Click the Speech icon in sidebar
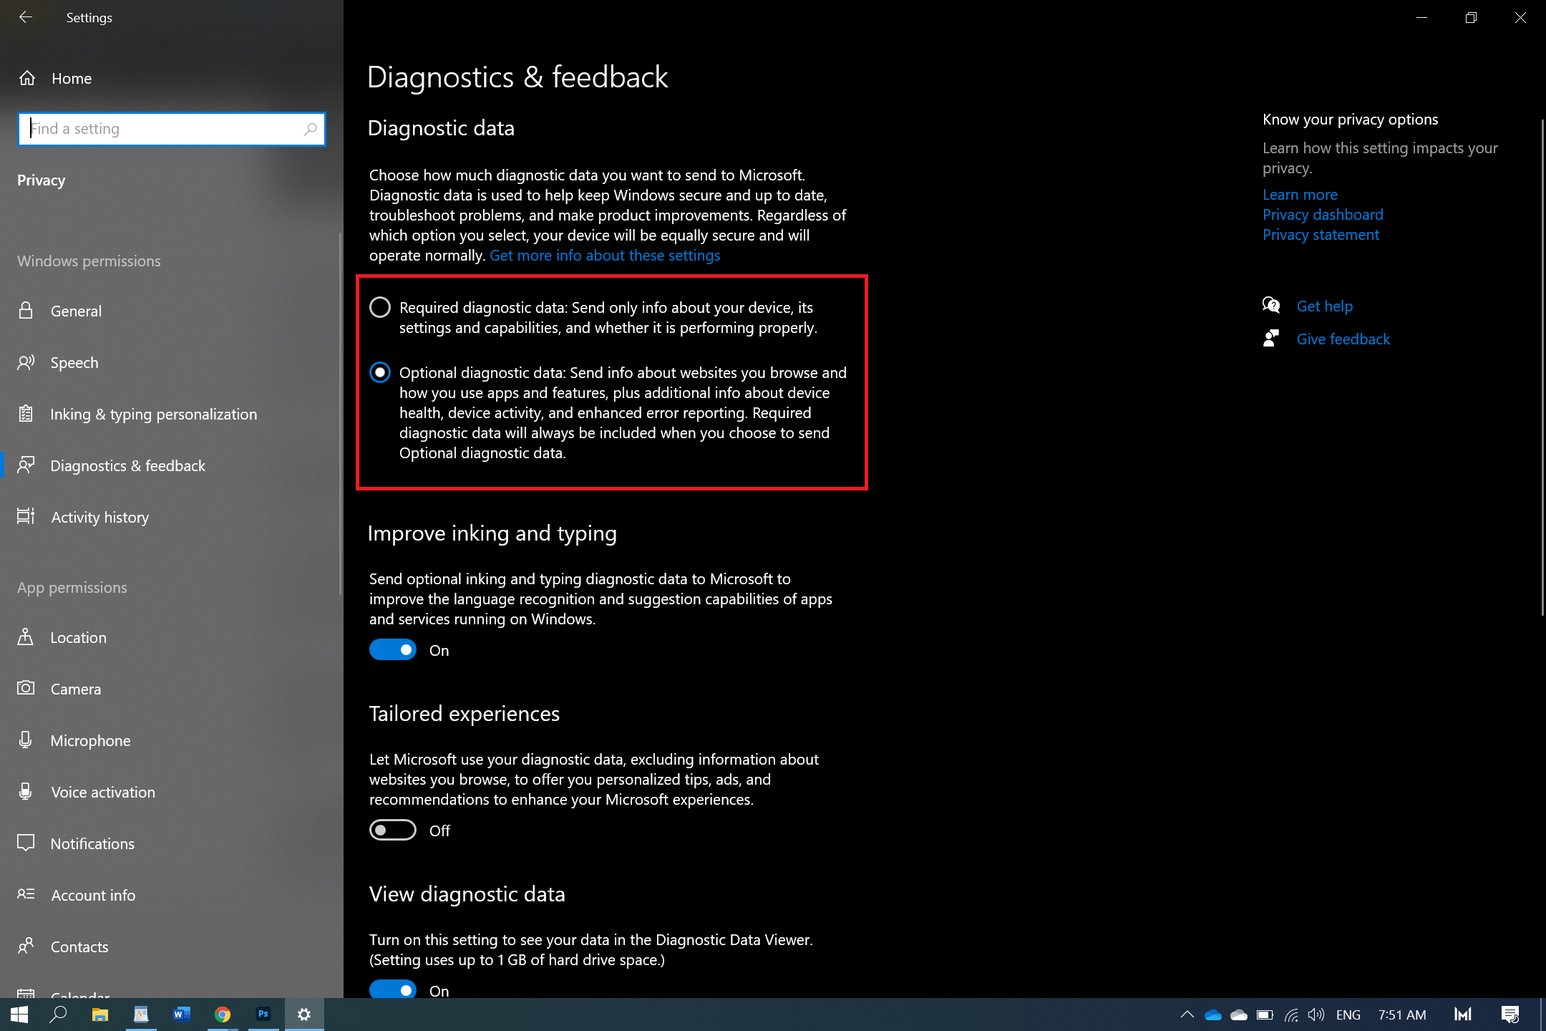Viewport: 1546px width, 1031px height. coord(26,362)
